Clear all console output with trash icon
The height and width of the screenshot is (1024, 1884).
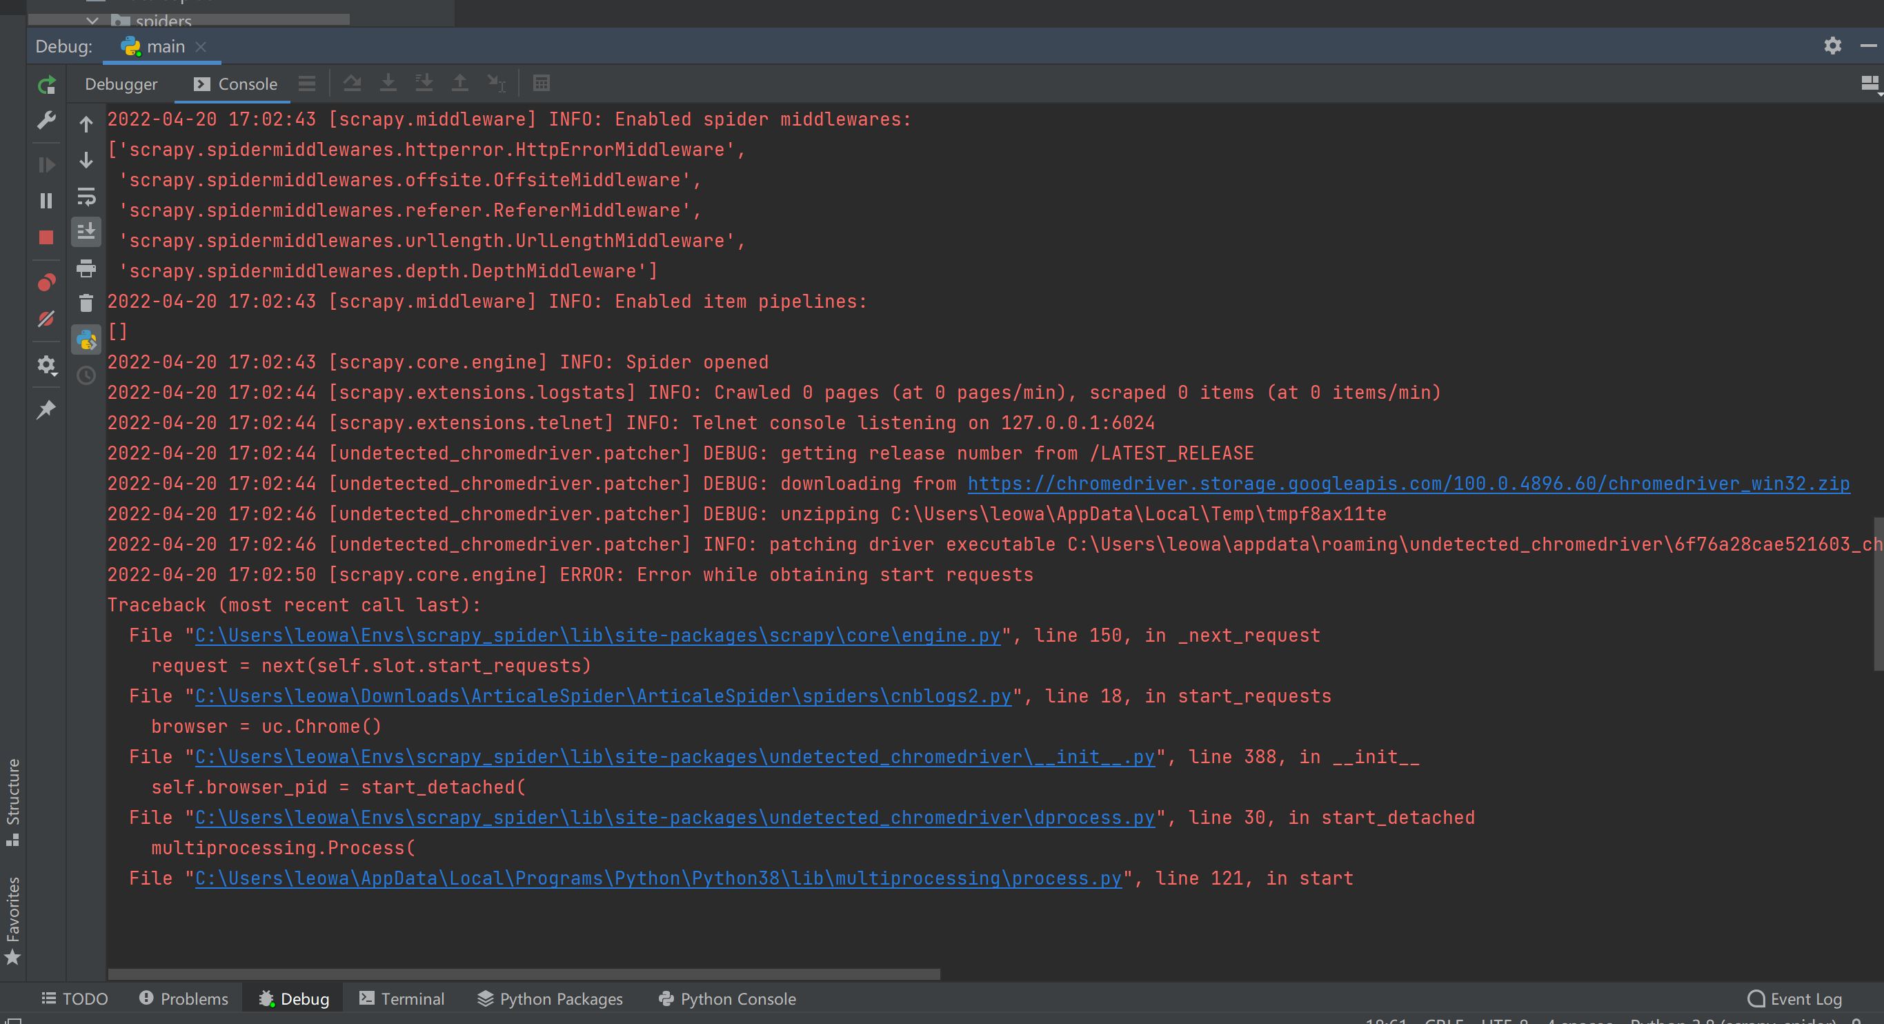pos(86,303)
